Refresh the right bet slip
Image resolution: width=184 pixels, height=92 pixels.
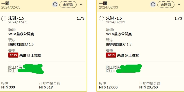coord(153,5)
